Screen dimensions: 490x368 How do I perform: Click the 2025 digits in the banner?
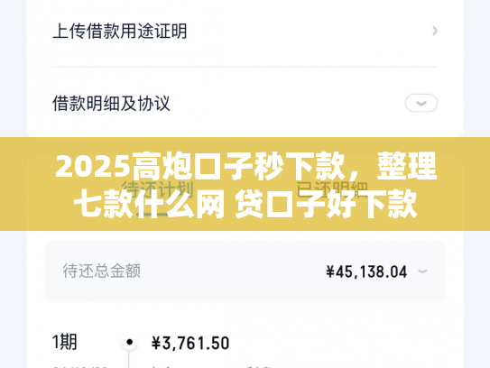(x=93, y=167)
